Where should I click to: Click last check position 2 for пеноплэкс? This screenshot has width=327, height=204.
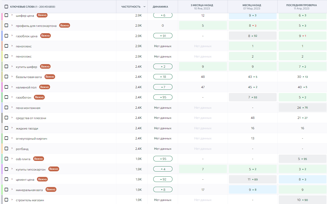pyautogui.click(x=302, y=56)
